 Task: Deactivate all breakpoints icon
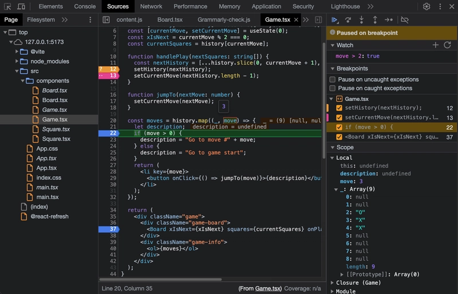405,20
